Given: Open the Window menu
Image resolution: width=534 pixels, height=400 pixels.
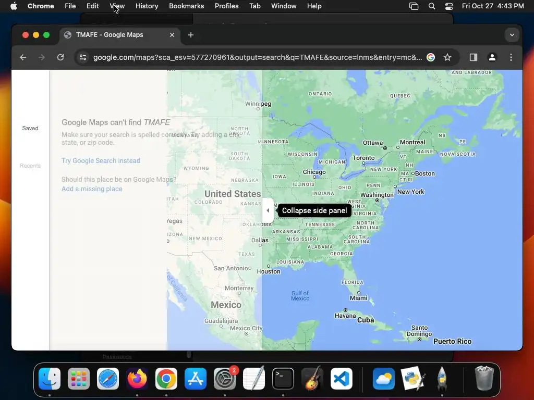Looking at the screenshot, I should tap(284, 6).
